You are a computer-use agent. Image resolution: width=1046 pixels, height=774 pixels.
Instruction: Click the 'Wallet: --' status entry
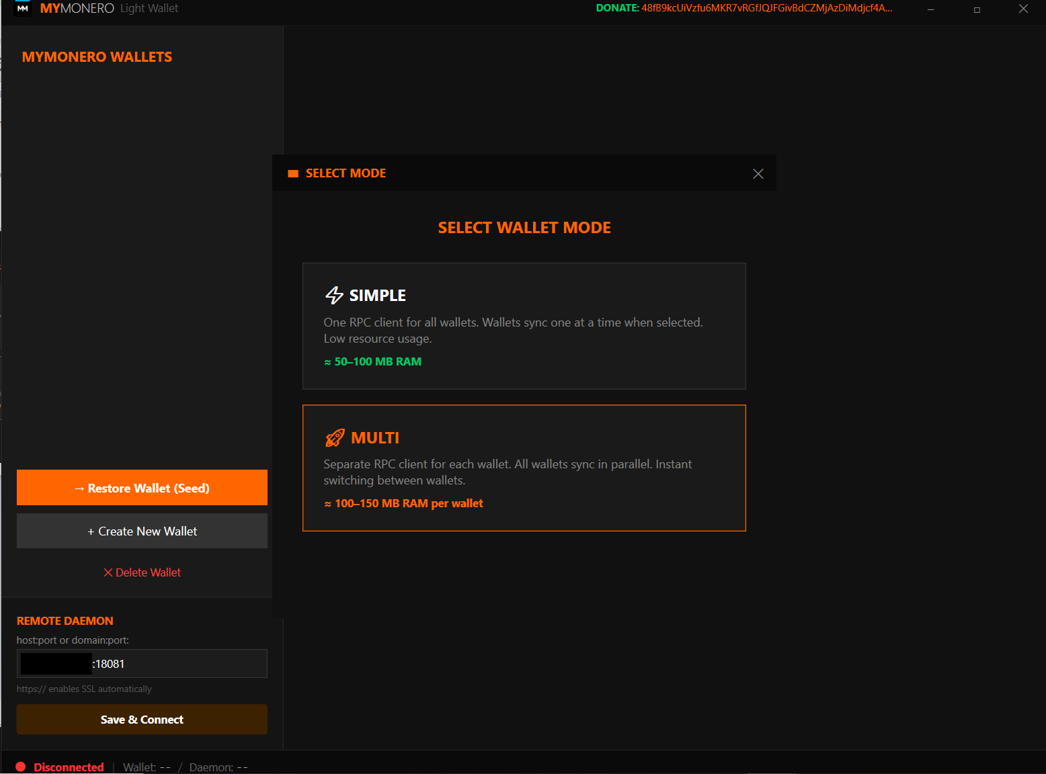click(x=147, y=767)
